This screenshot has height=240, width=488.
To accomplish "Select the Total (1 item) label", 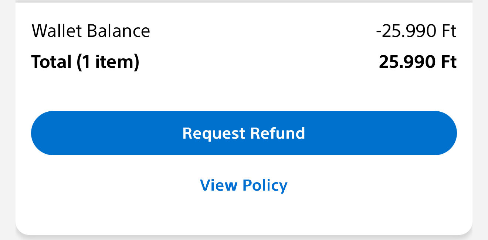I will tap(85, 62).
